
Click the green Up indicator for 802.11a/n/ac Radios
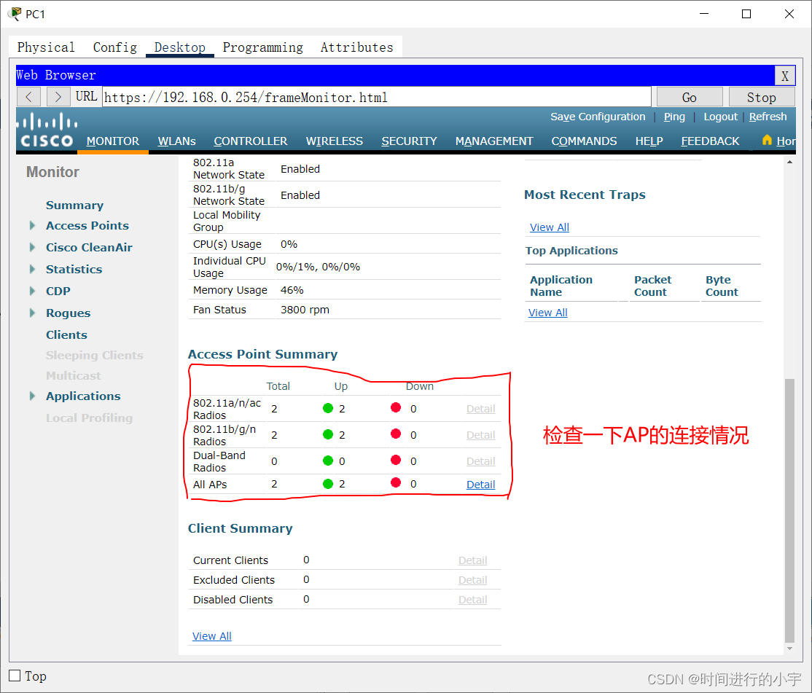327,408
